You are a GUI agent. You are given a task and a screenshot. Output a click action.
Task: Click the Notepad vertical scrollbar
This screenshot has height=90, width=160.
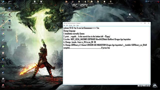coord(150,55)
